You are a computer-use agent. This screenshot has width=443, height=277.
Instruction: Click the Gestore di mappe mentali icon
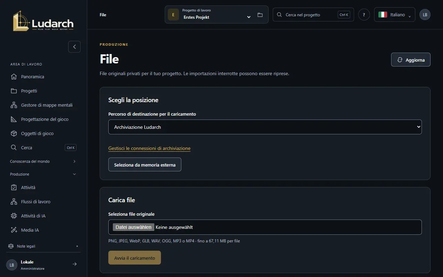point(14,105)
